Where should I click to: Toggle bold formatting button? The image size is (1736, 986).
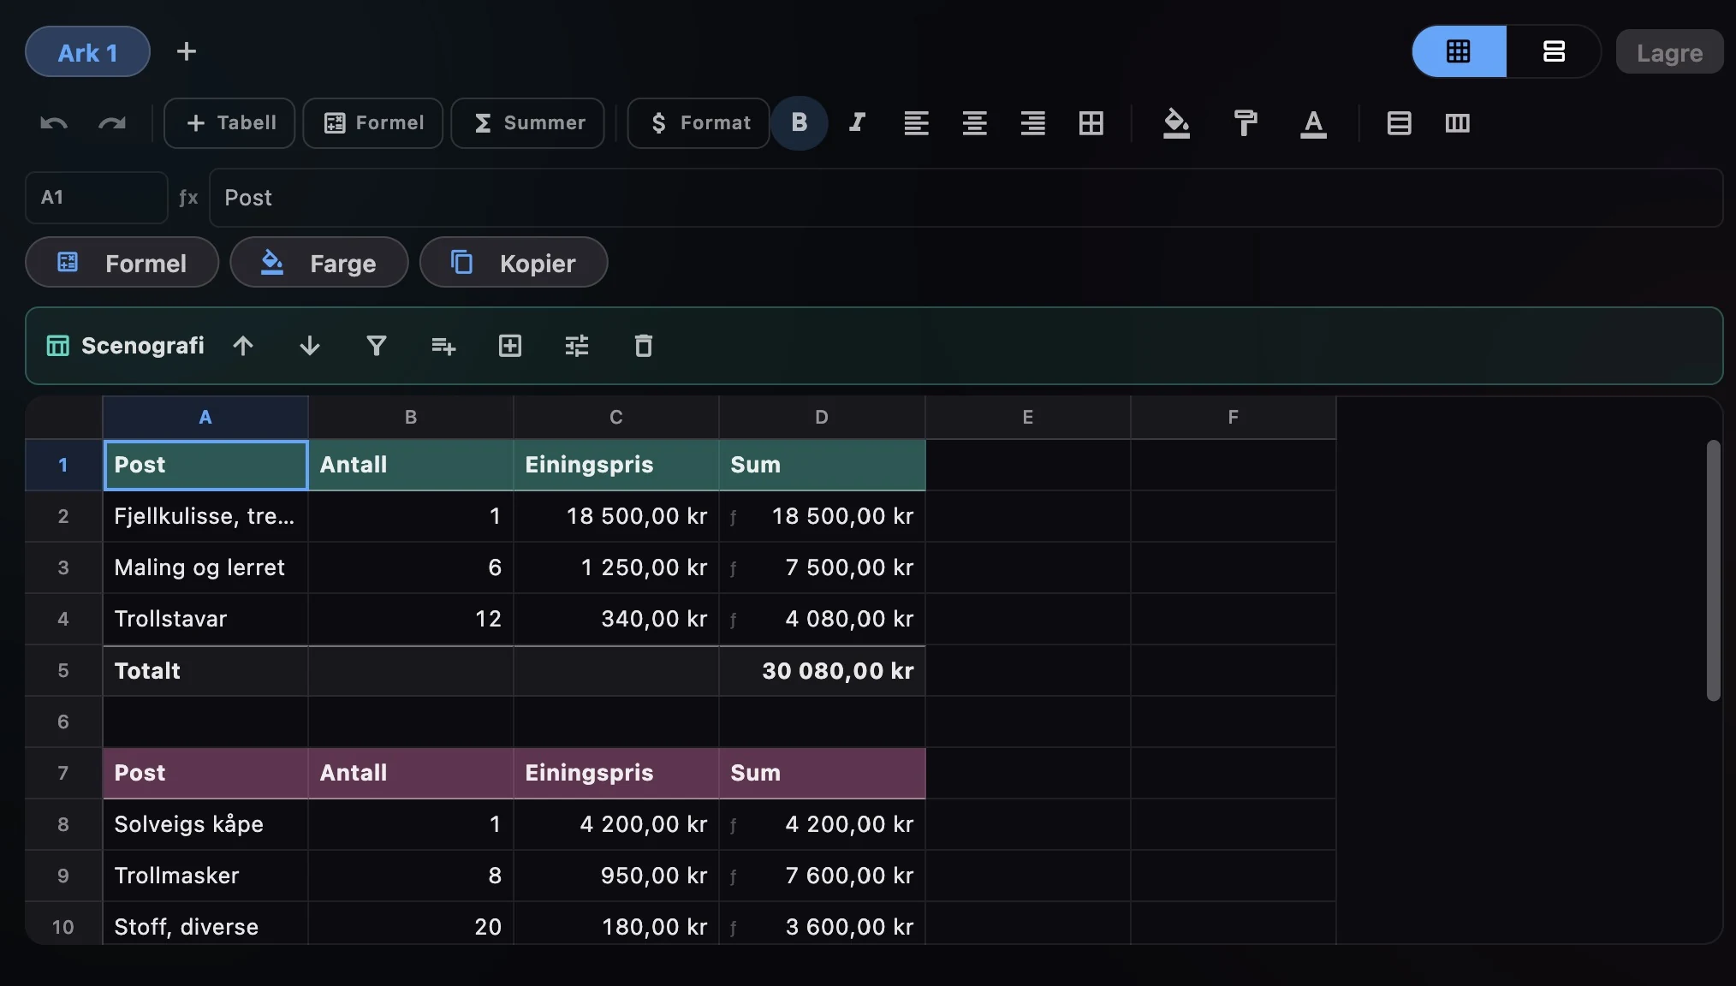tap(800, 123)
